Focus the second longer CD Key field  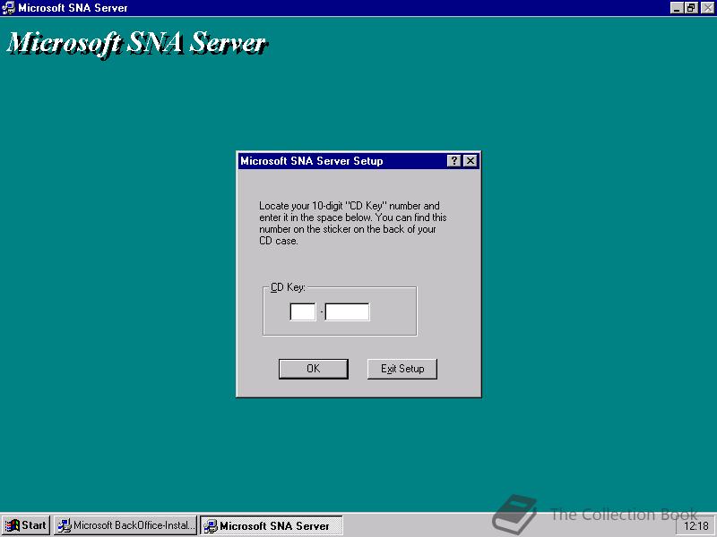[x=347, y=311]
